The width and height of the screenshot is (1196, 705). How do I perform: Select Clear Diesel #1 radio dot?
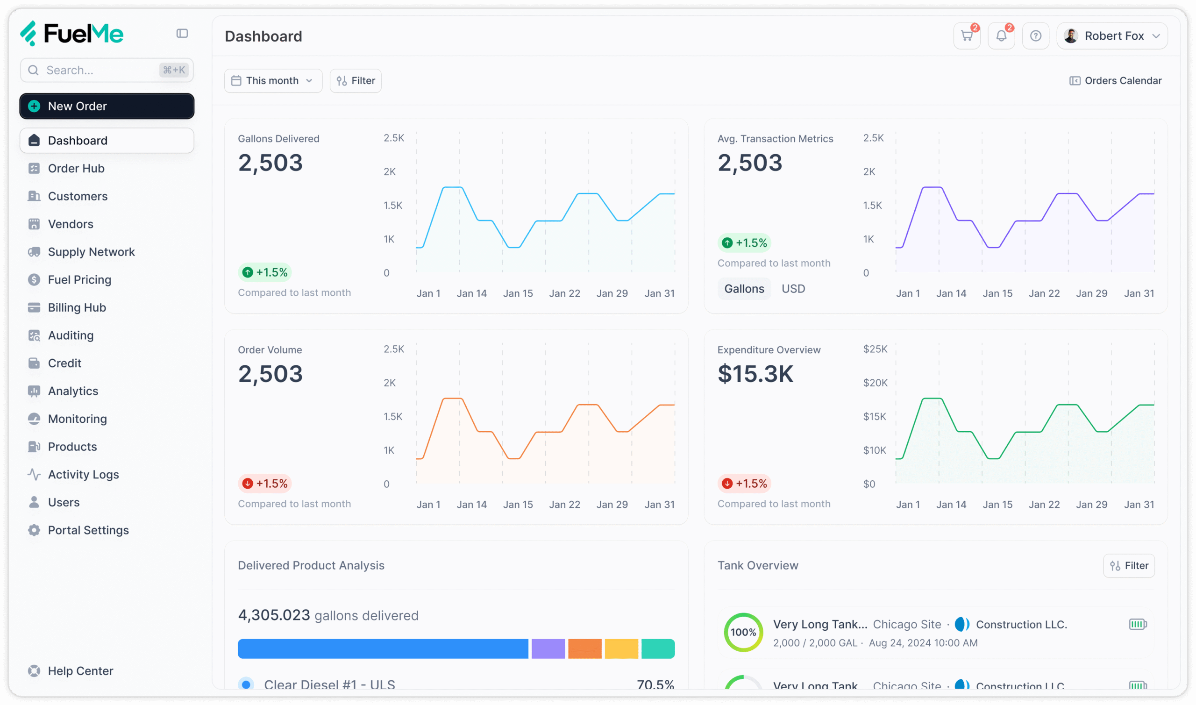click(x=246, y=684)
